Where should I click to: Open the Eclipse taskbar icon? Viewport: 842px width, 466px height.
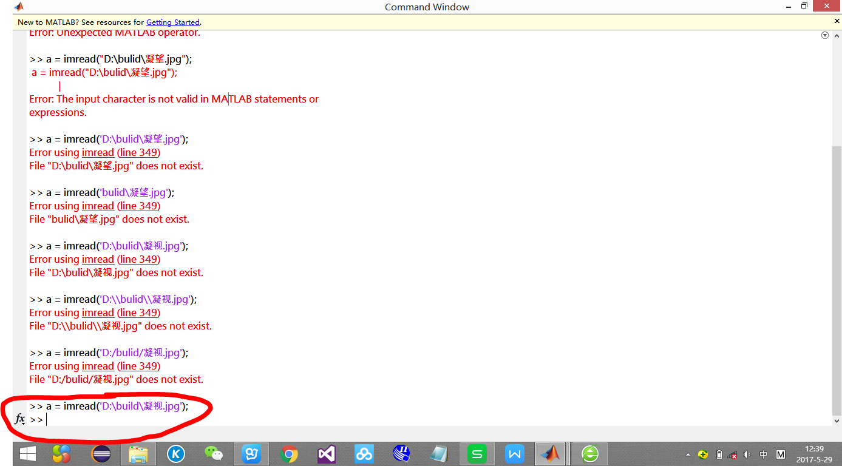point(101,453)
